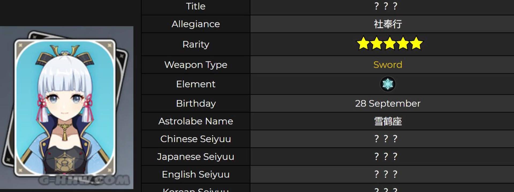Viewport: 514px width, 192px height.
Task: Click the rightmost rarity star
Action: [416, 44]
